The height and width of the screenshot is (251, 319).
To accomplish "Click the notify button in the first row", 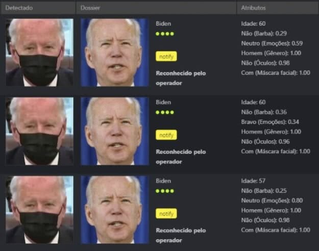I will pyautogui.click(x=166, y=56).
